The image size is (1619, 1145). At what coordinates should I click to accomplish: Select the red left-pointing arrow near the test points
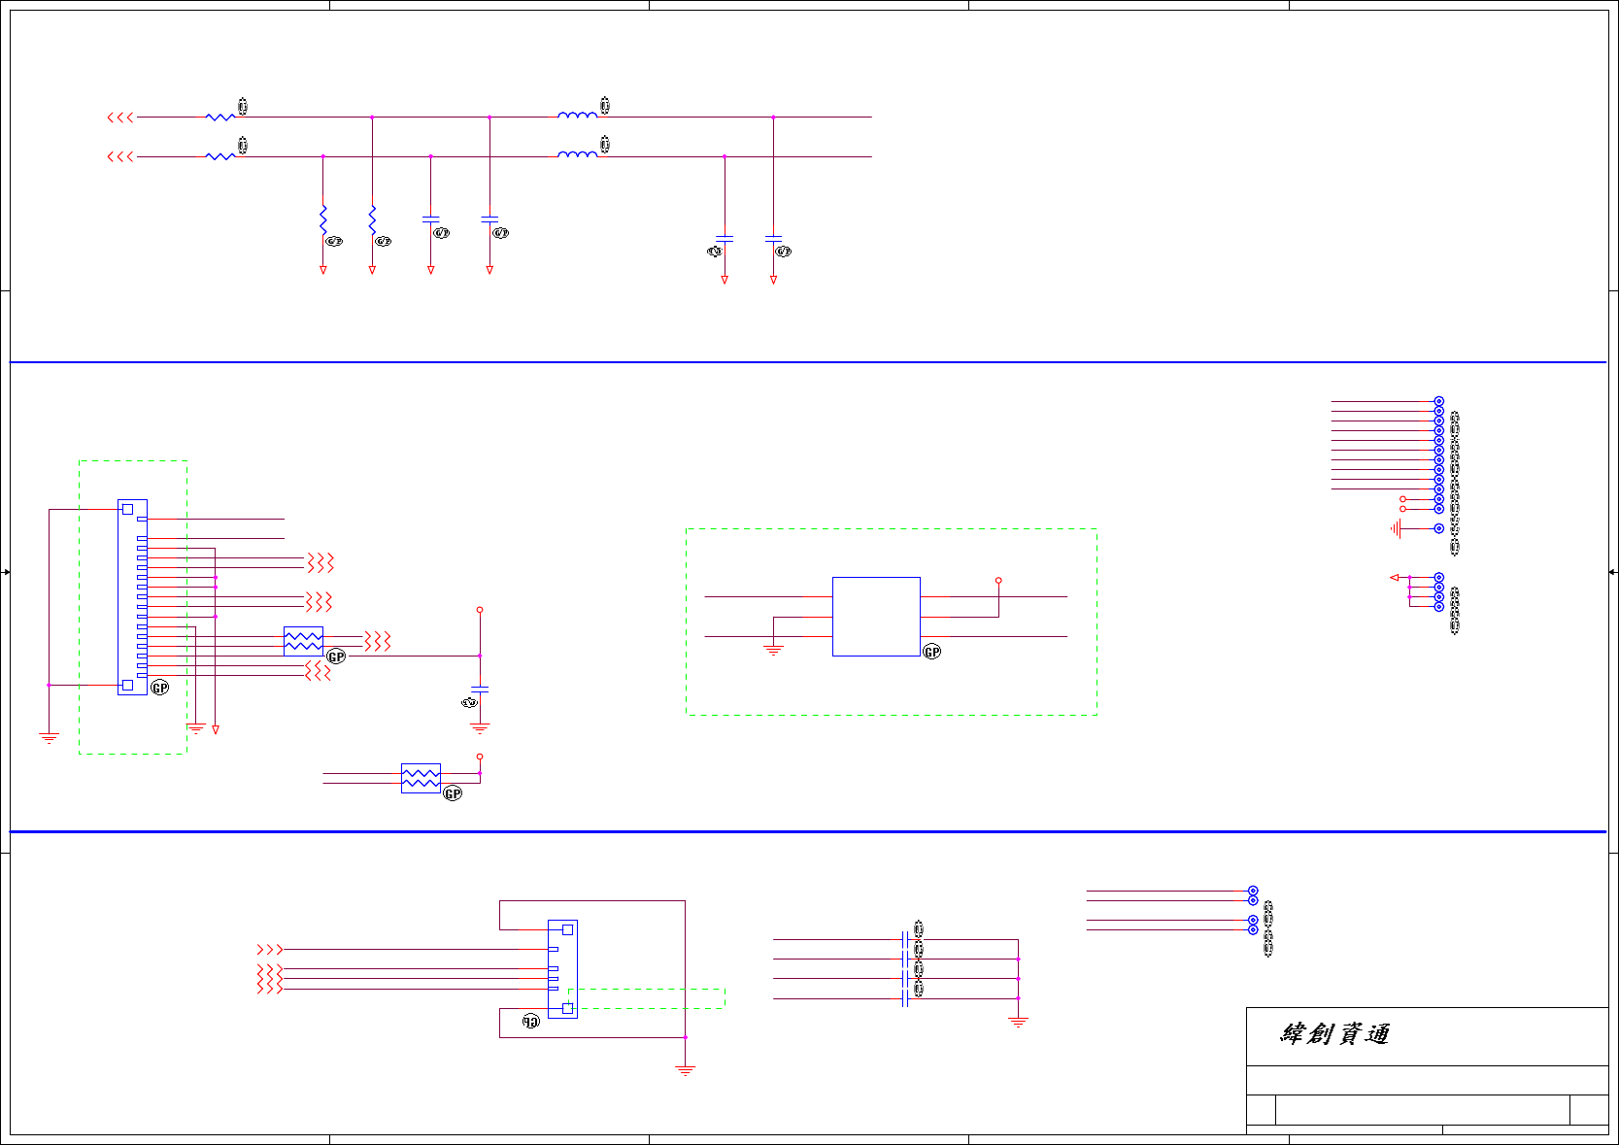point(1395,578)
